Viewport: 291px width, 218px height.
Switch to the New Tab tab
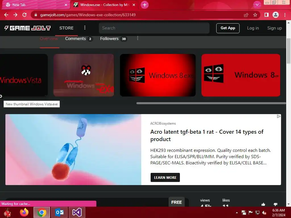pyautogui.click(x=35, y=5)
